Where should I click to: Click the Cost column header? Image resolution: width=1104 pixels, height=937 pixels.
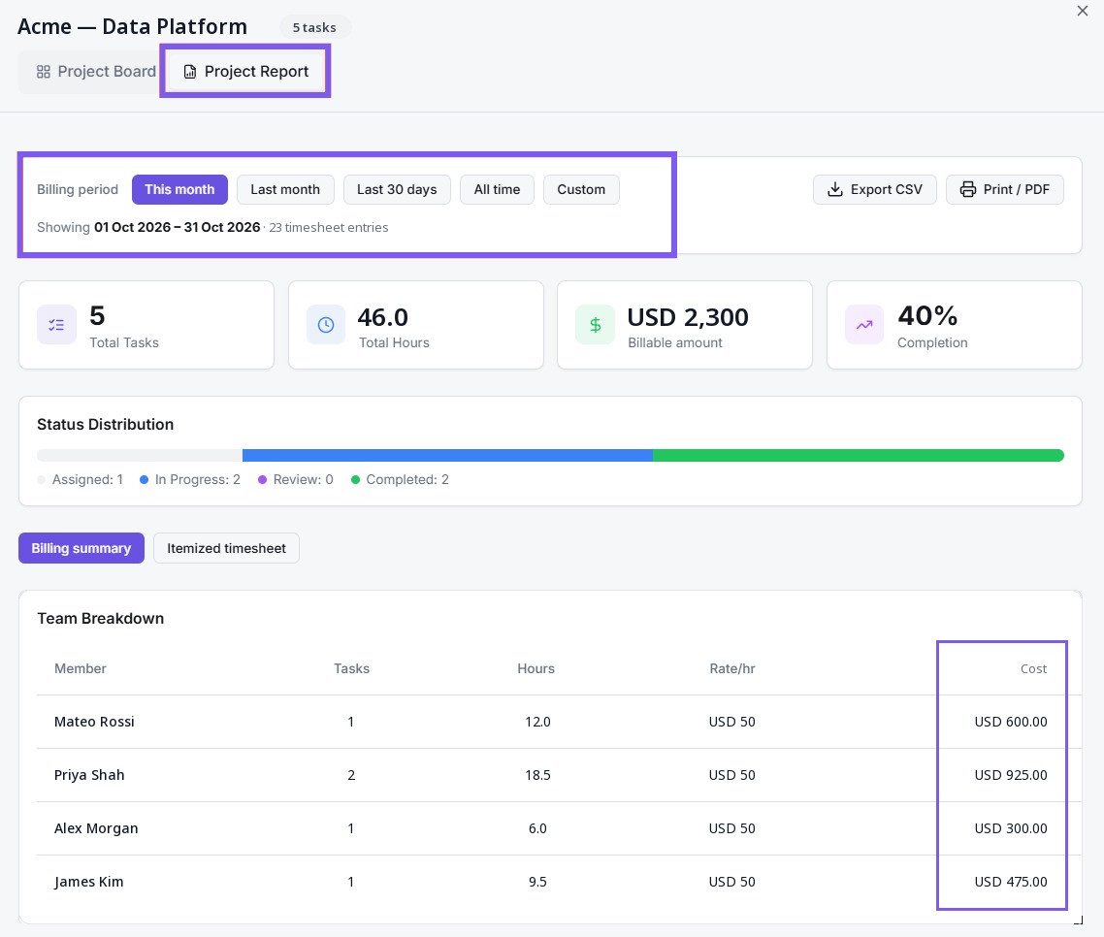tap(1033, 668)
